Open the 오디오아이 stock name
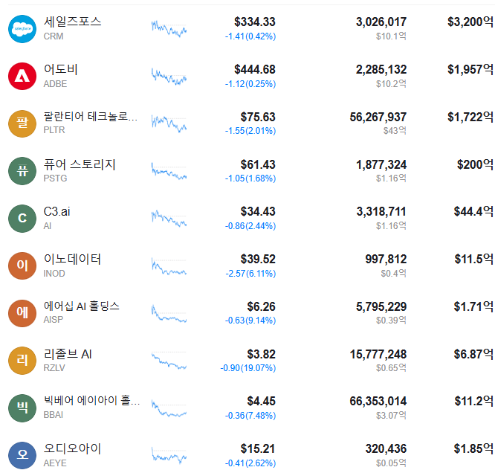 72,448
